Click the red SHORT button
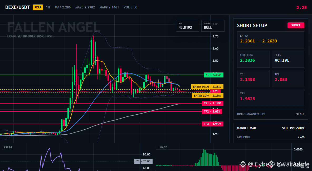312x171 pixels. coord(296,25)
